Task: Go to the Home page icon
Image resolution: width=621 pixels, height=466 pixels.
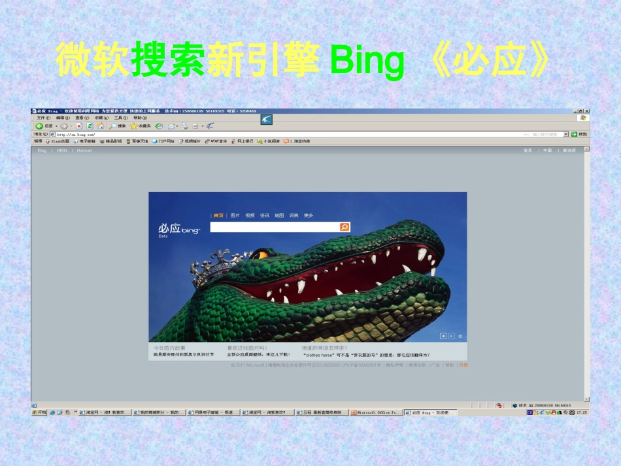Action: pyautogui.click(x=101, y=126)
